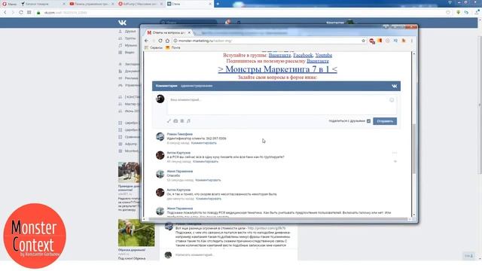Open Антон Картузов's name on the РСЯ question
The width and height of the screenshot is (482, 271).
pyautogui.click(x=178, y=153)
